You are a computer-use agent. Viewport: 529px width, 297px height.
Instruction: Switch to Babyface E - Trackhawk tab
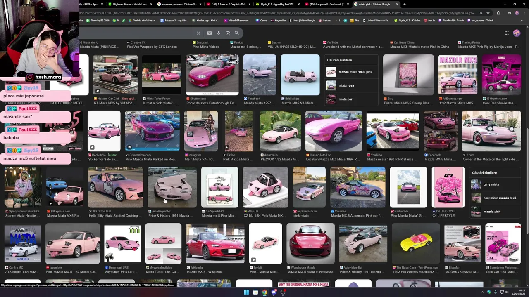326,4
